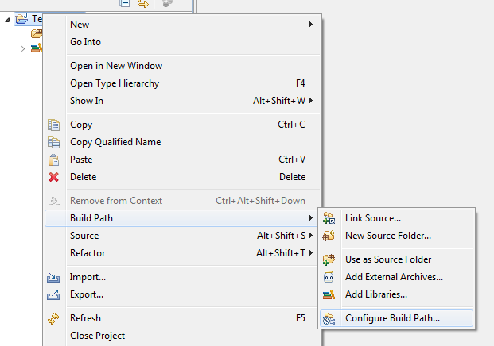Screen dimensions: 494x346
Task: Click the Refresh arrows icon
Action: click(54, 318)
